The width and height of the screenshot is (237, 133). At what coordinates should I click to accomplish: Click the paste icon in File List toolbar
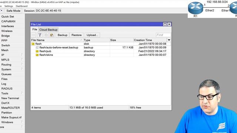click(52, 35)
